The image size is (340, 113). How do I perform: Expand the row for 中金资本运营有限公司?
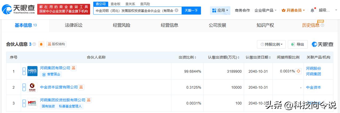(x=24, y=87)
